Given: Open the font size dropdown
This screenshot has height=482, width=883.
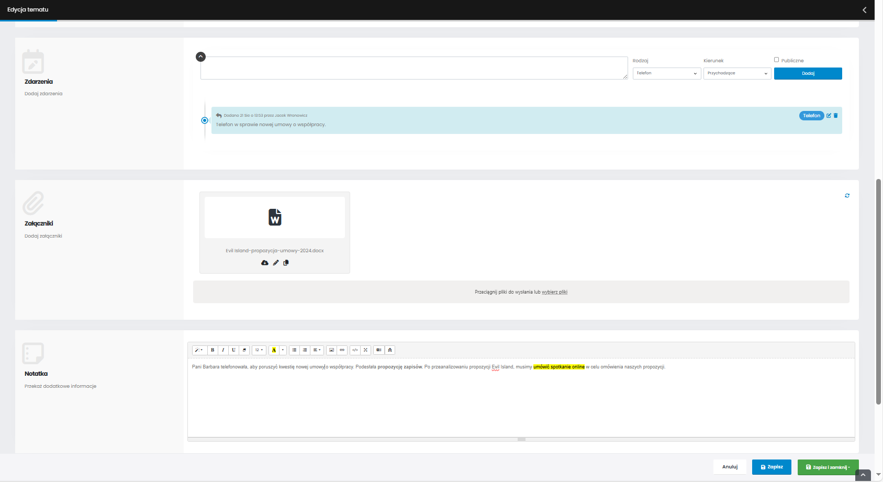Looking at the screenshot, I should coord(259,350).
